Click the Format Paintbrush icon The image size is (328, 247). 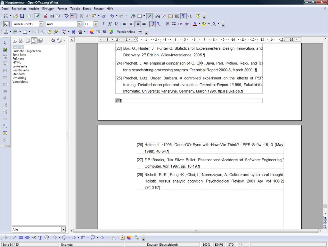click(x=104, y=16)
